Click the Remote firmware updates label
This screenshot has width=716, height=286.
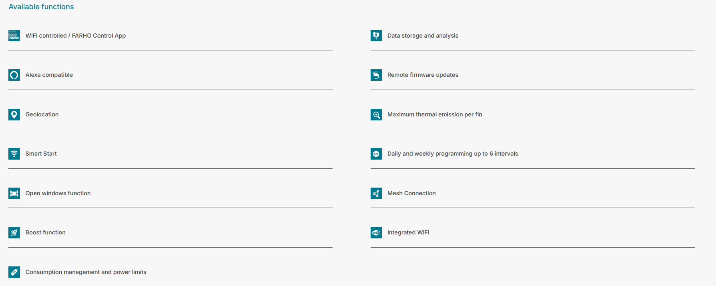coord(423,75)
